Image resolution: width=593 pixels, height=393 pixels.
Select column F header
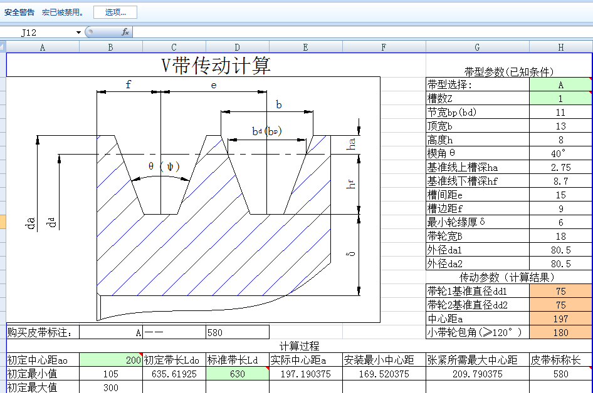(x=384, y=47)
